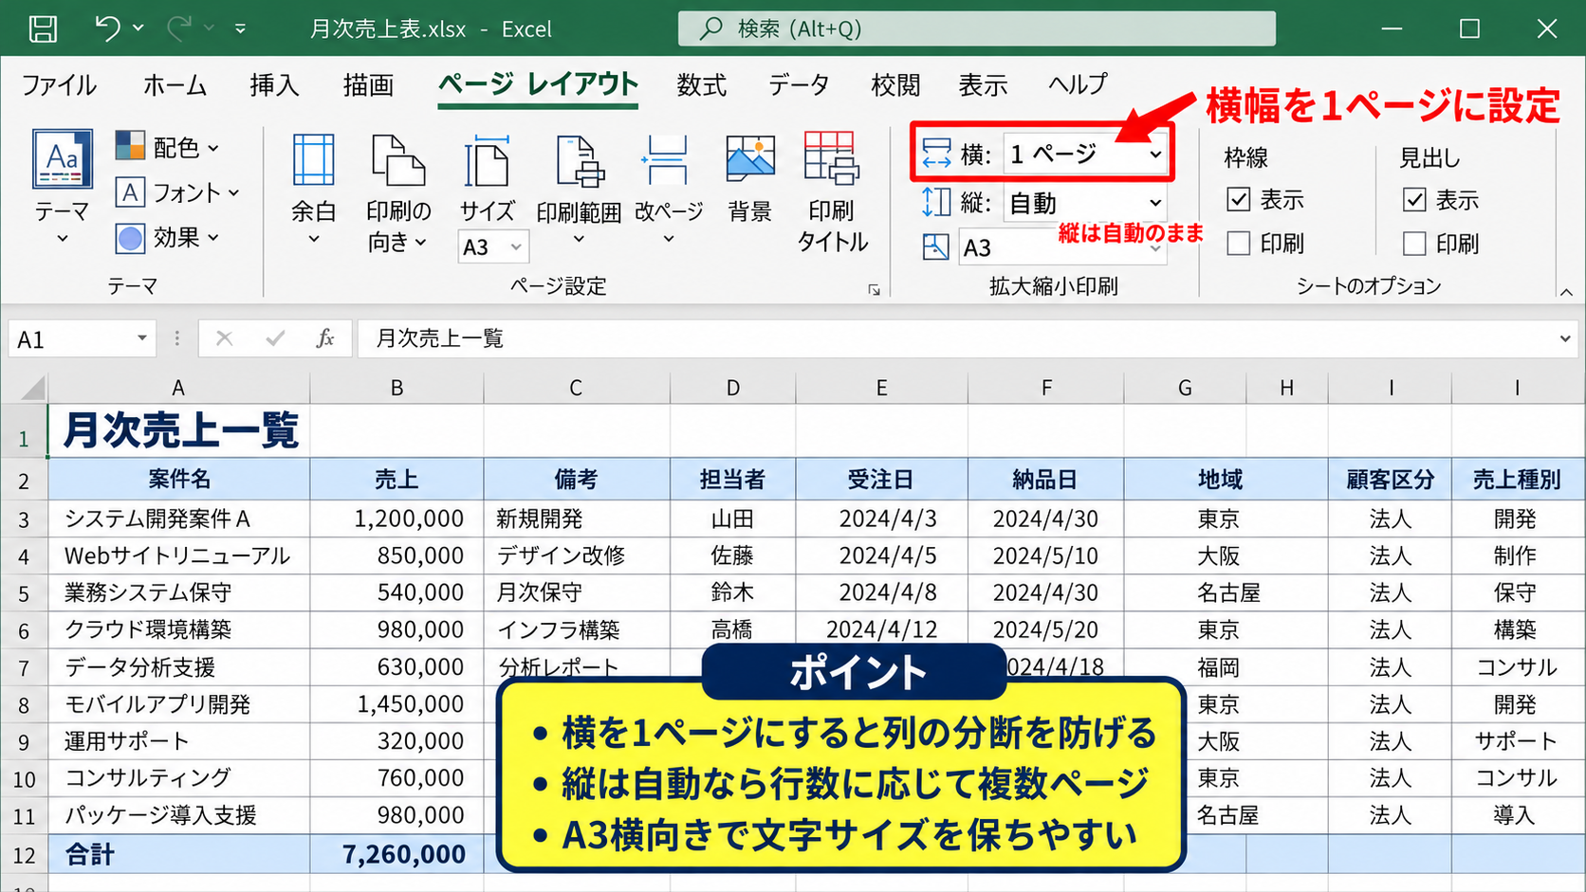Click the 横 width icon in 拡大縮小印刷
This screenshot has height=892, width=1586.
pos(936,154)
